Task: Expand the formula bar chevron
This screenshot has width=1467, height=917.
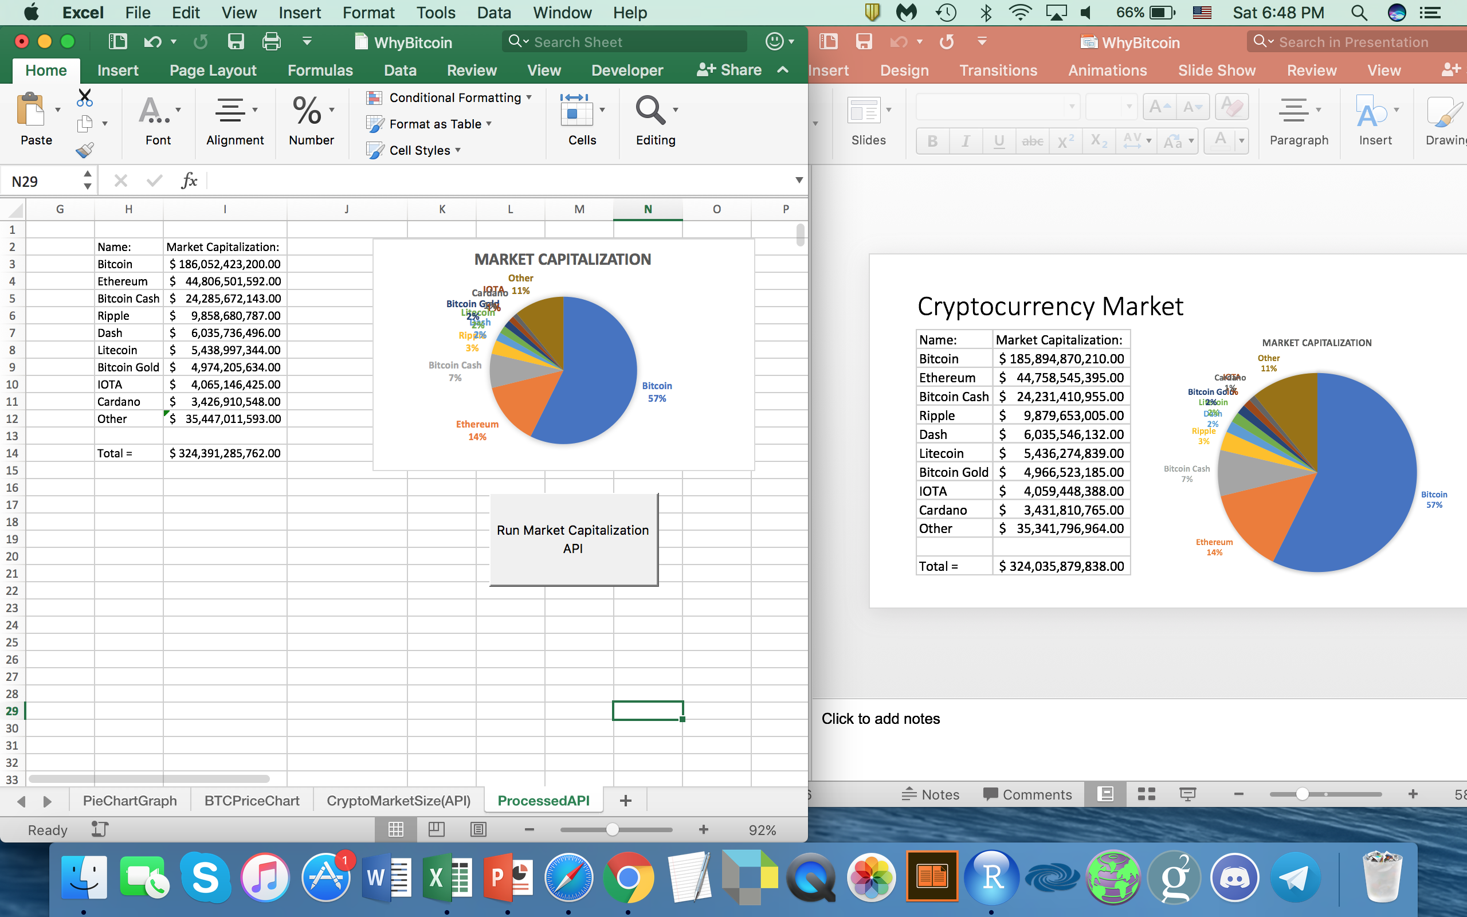Action: click(x=799, y=180)
